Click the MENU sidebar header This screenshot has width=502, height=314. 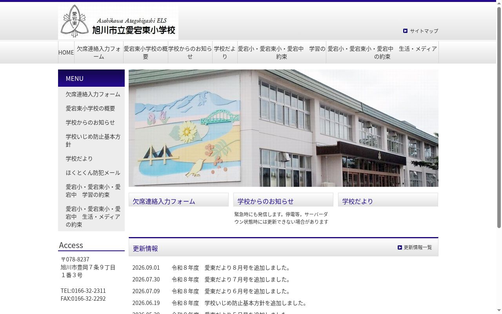coord(91,78)
